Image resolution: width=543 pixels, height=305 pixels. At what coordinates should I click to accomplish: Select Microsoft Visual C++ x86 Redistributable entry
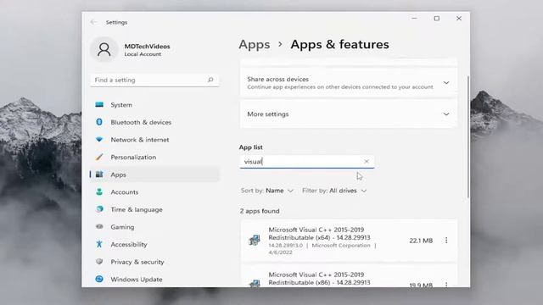(349, 276)
